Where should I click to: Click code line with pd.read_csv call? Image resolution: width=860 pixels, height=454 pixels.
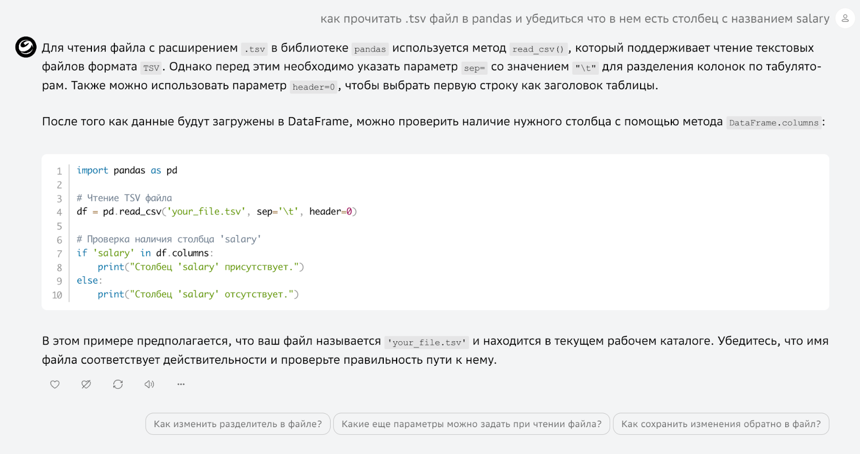(x=217, y=212)
